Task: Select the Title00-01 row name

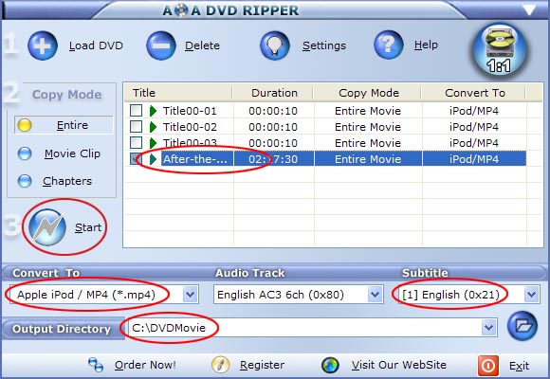Action: 190,111
